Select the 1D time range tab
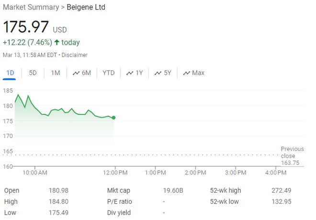 tap(10, 73)
